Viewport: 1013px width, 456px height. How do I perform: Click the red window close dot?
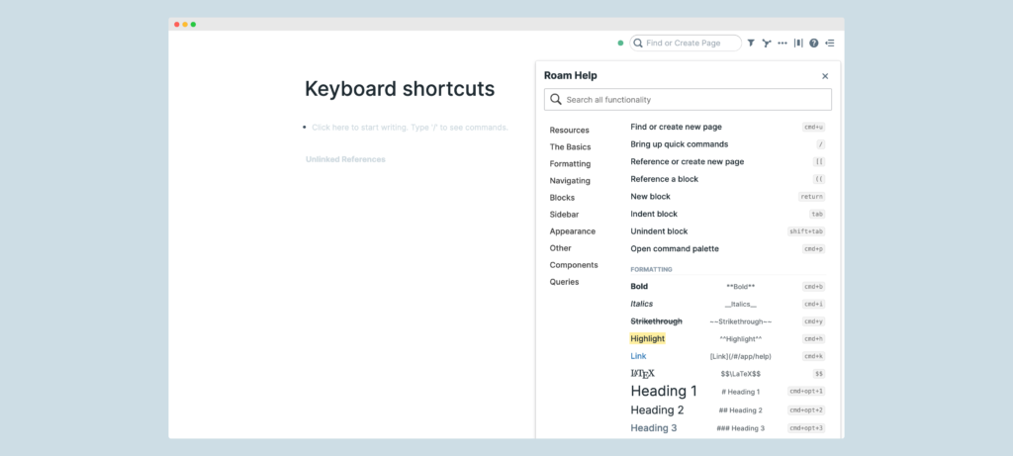(177, 25)
